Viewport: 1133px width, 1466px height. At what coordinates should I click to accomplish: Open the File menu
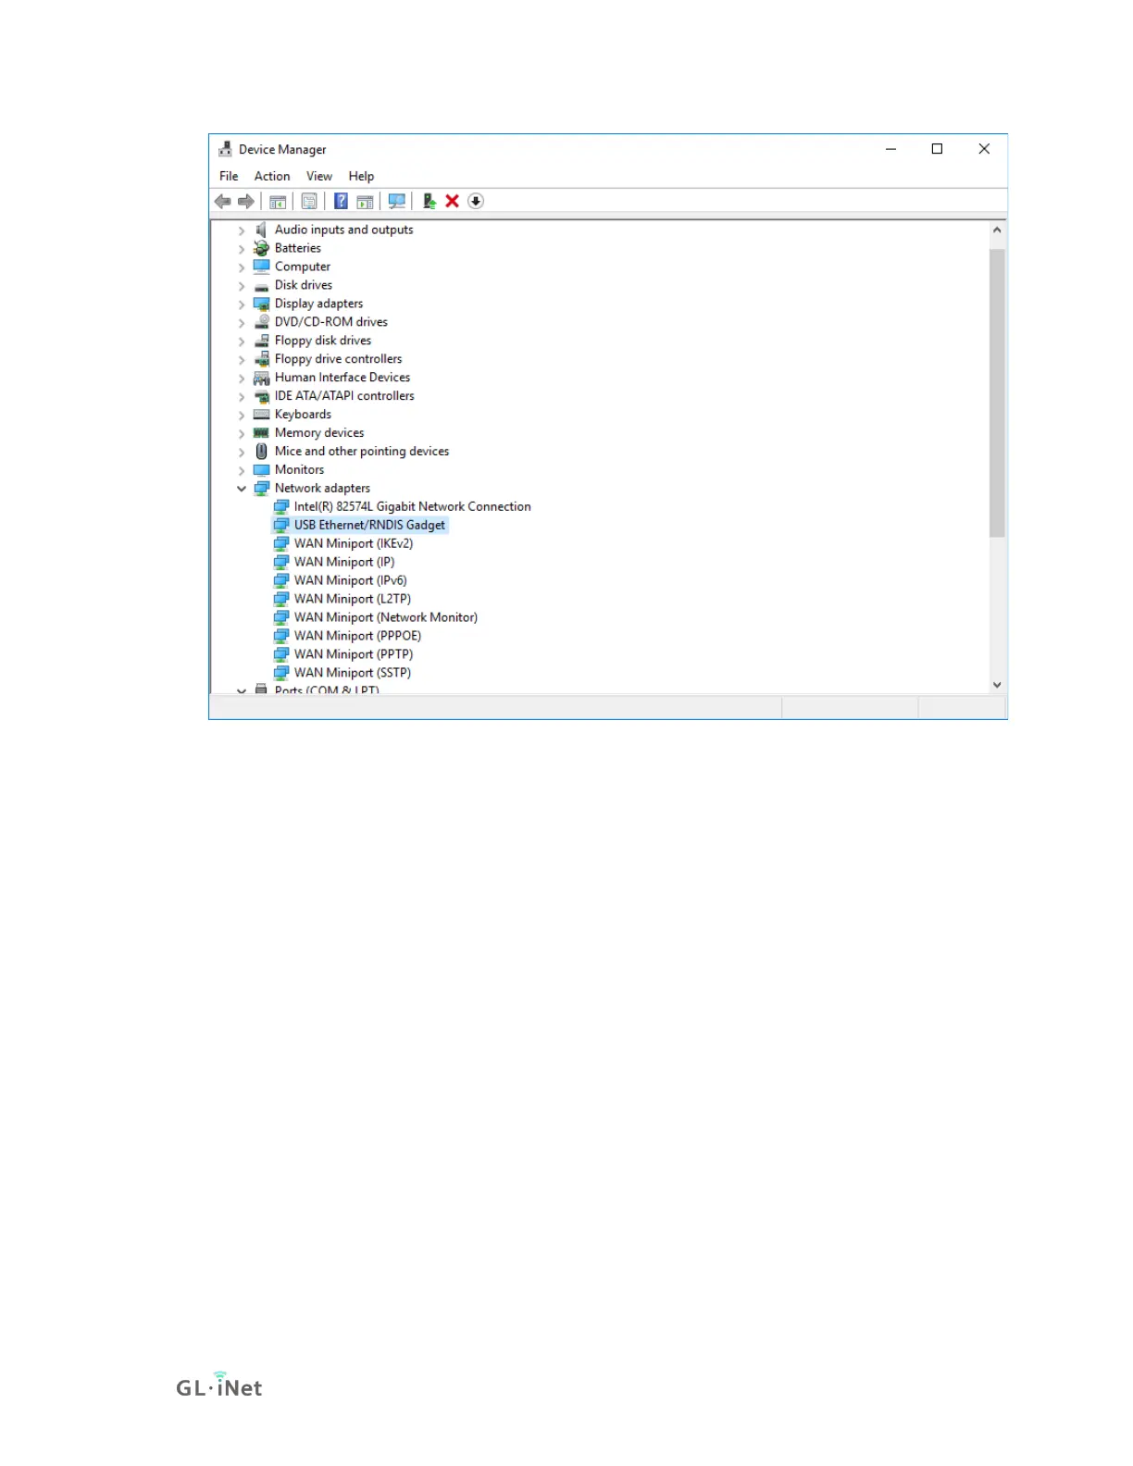tap(229, 176)
